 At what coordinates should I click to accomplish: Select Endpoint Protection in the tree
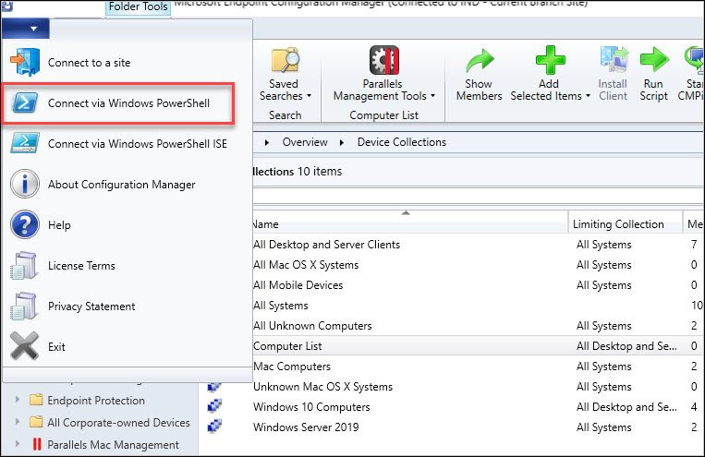(x=96, y=400)
